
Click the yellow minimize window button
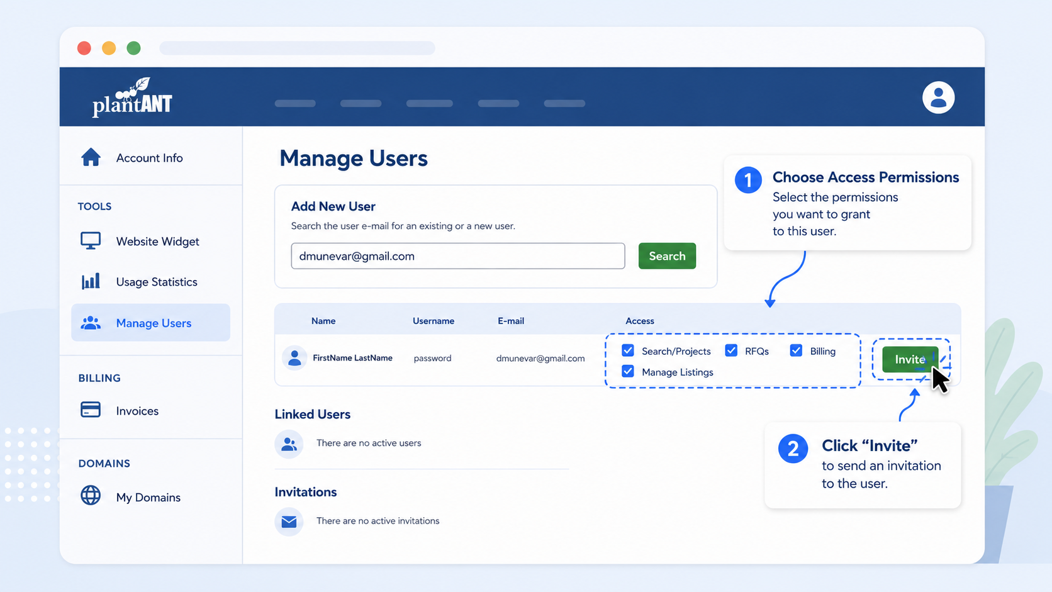tap(109, 48)
